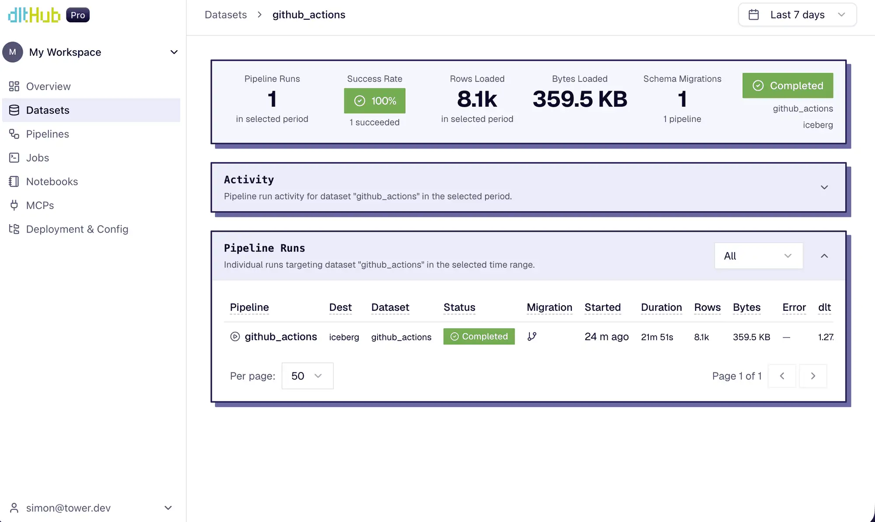This screenshot has height=522, width=875.
Task: Sort by Duration column header
Action: pos(661,307)
